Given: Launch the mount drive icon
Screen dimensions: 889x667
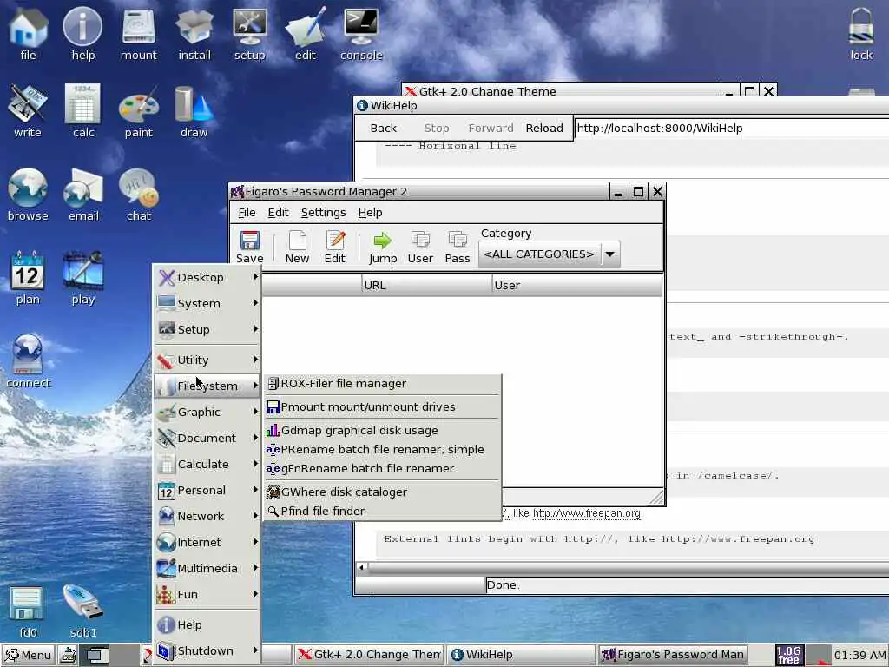Looking at the screenshot, I should pos(138,34).
